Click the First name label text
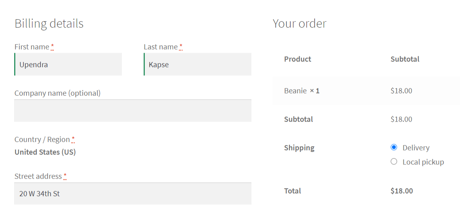Viewport: 460px width, 207px height. click(32, 47)
